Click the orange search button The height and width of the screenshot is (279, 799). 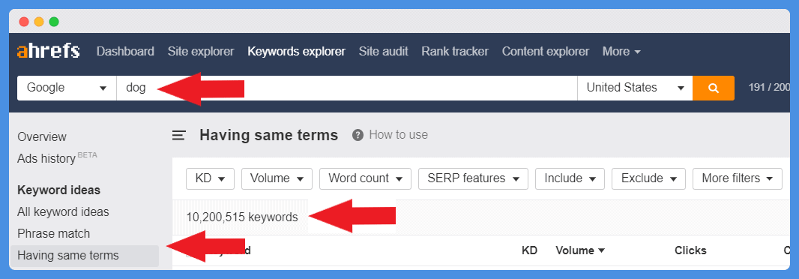[714, 88]
